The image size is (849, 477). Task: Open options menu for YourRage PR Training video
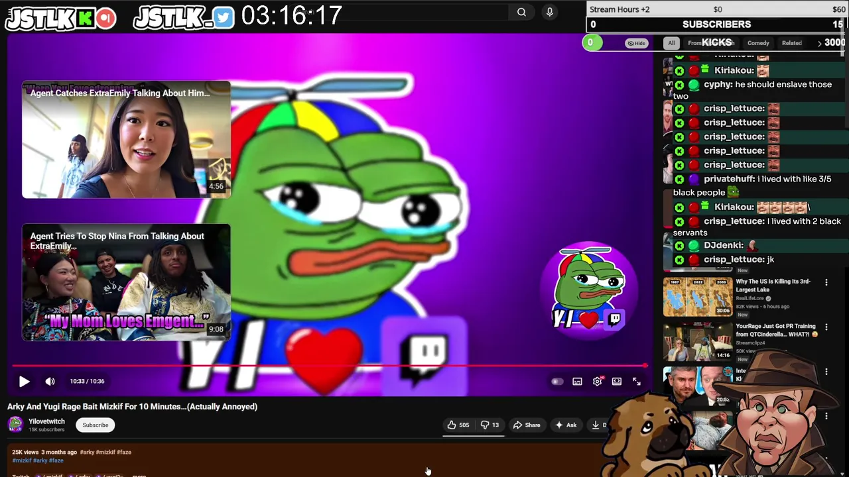826,327
